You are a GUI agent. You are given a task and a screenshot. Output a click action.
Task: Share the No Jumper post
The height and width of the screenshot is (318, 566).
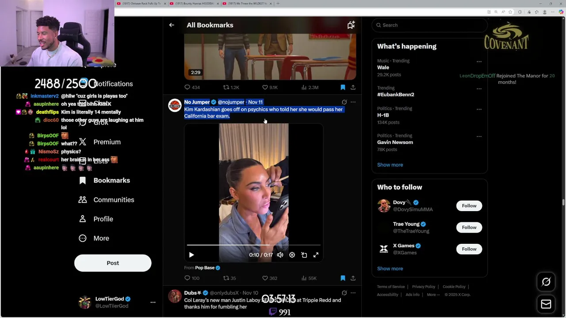tap(353, 278)
